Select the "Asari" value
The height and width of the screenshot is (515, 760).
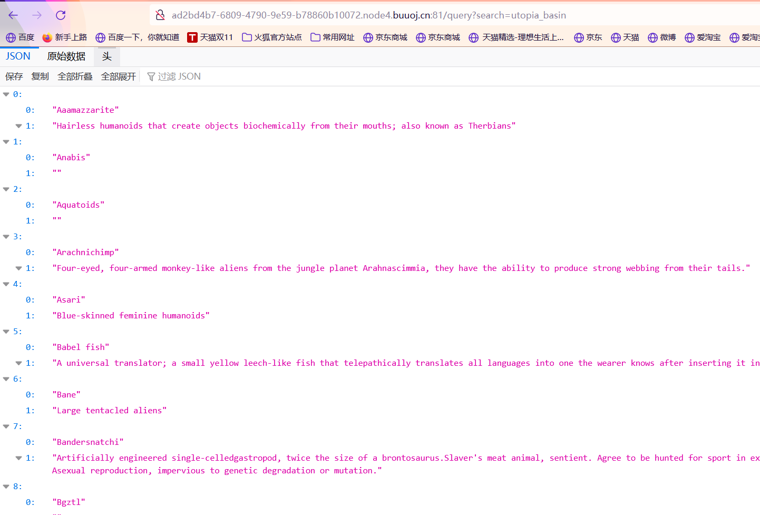(69, 300)
